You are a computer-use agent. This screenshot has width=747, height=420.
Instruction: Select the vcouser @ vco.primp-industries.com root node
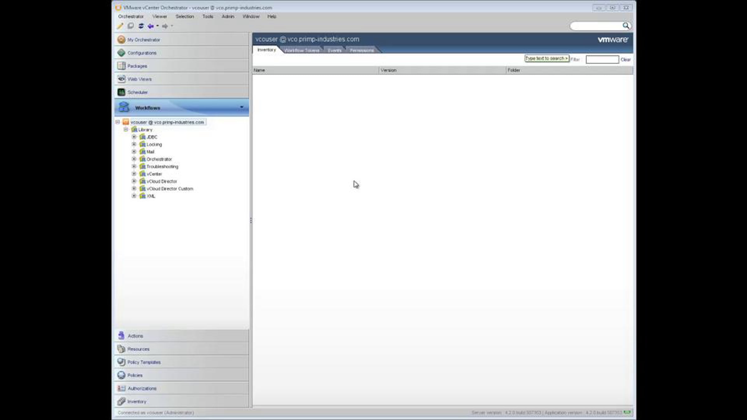pyautogui.click(x=167, y=122)
